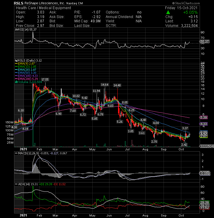Click the 9.42 price label

point(84,98)
